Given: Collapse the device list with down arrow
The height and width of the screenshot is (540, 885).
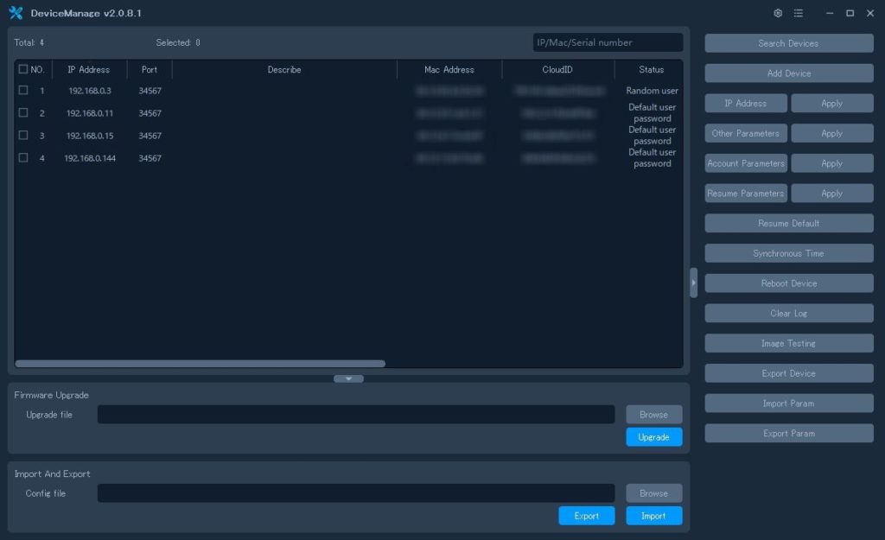Looking at the screenshot, I should [x=349, y=378].
